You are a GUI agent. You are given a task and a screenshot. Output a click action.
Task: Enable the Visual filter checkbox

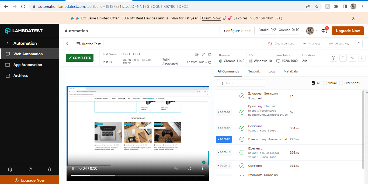click(x=325, y=83)
